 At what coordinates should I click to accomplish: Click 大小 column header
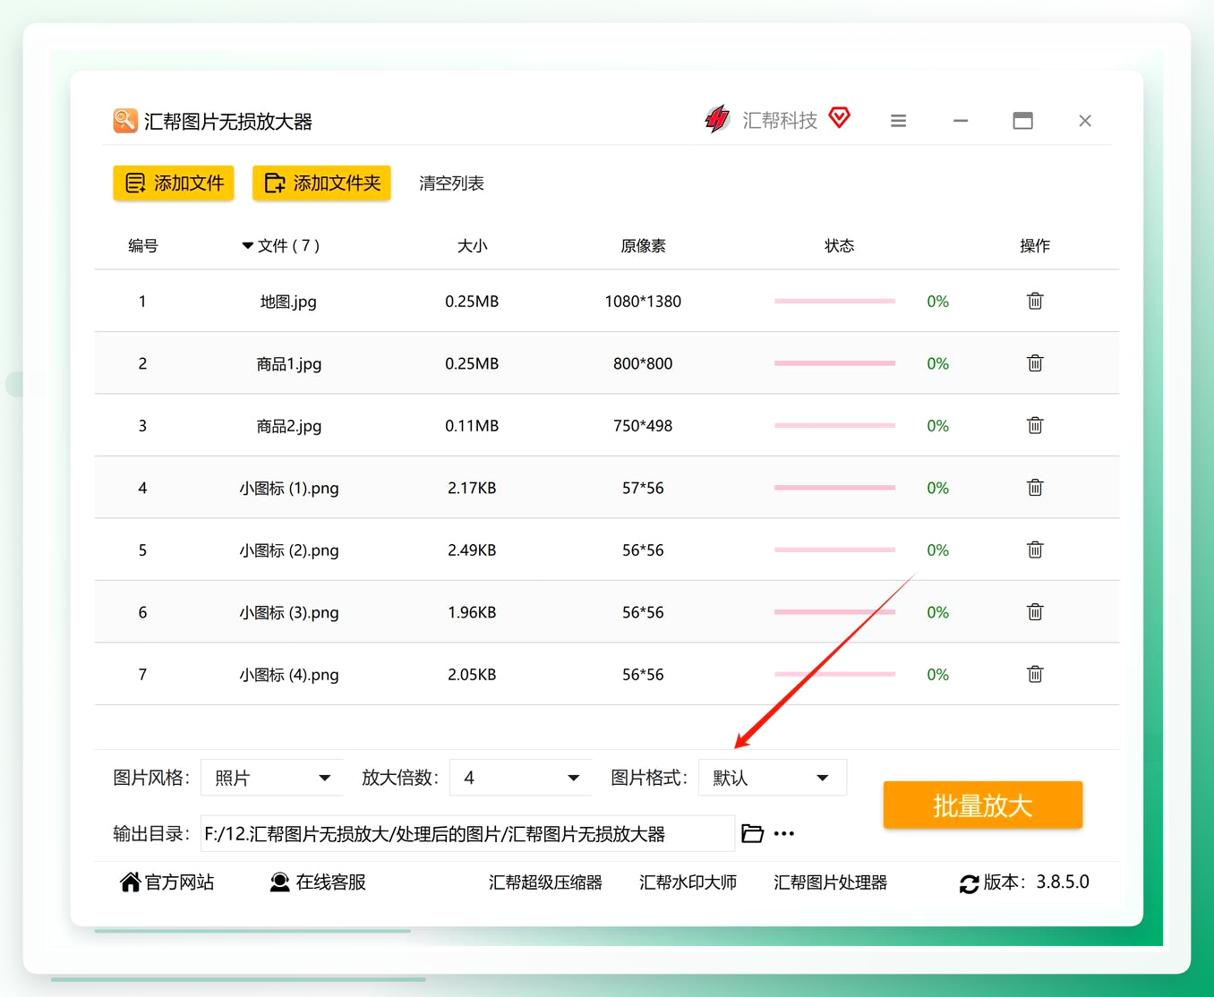[472, 245]
